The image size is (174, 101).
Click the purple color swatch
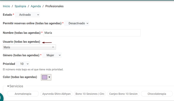click(45, 77)
